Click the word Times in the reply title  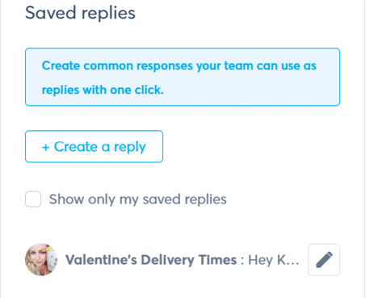[x=217, y=260]
